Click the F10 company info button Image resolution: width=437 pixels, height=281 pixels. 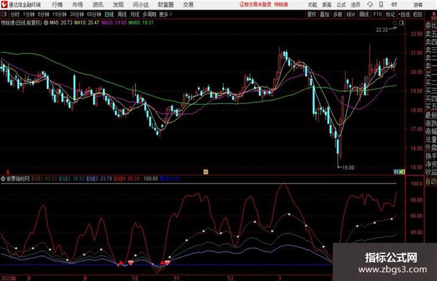[377, 14]
